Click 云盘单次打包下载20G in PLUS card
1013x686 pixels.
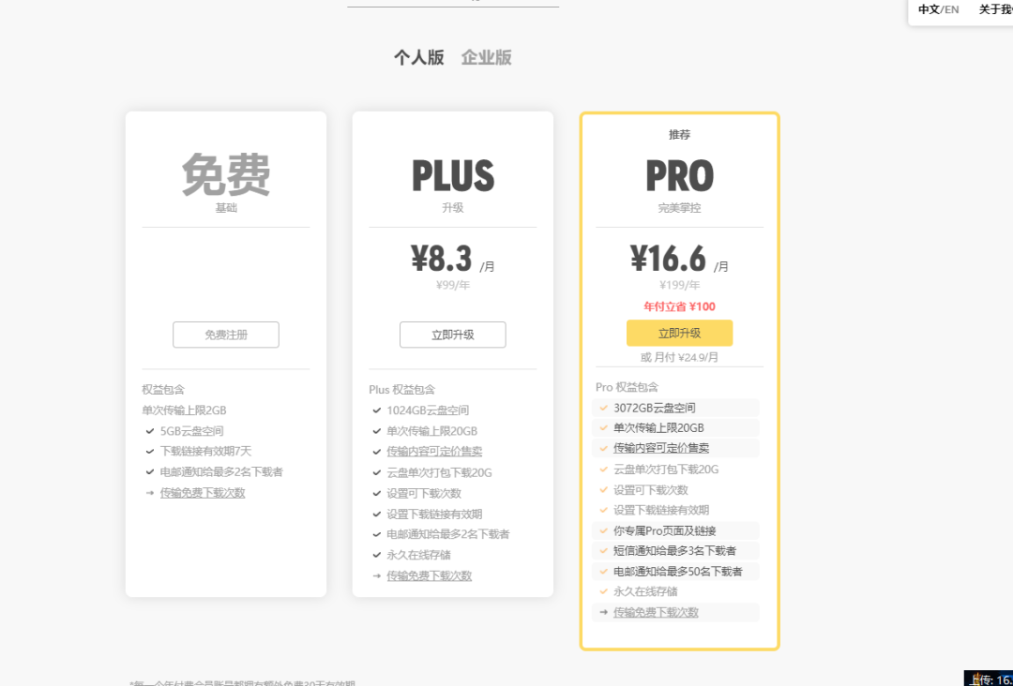tap(439, 473)
